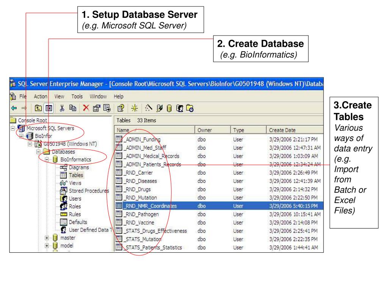The height and width of the screenshot is (291, 388).
Task: Select User Defined Data Types node
Action: pyautogui.click(x=90, y=230)
